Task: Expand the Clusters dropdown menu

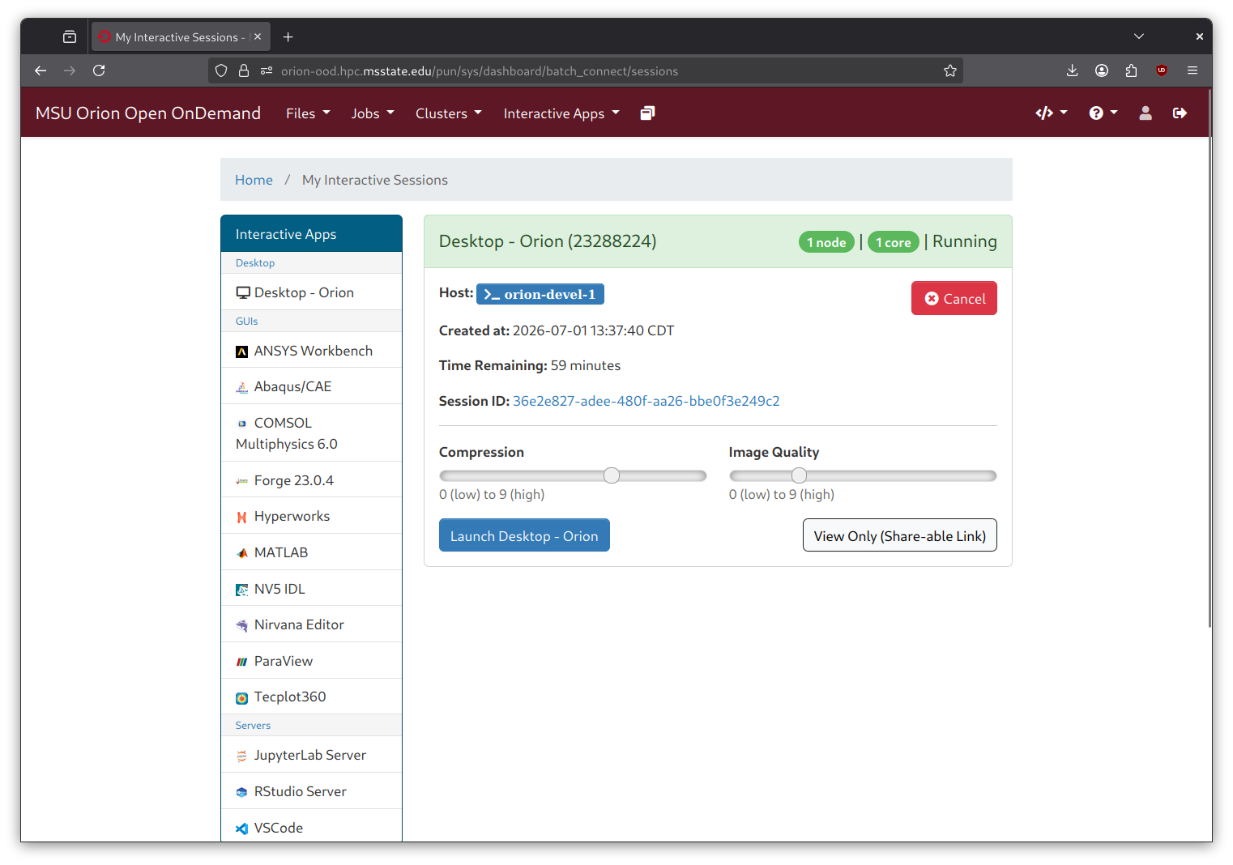Action: 449,113
